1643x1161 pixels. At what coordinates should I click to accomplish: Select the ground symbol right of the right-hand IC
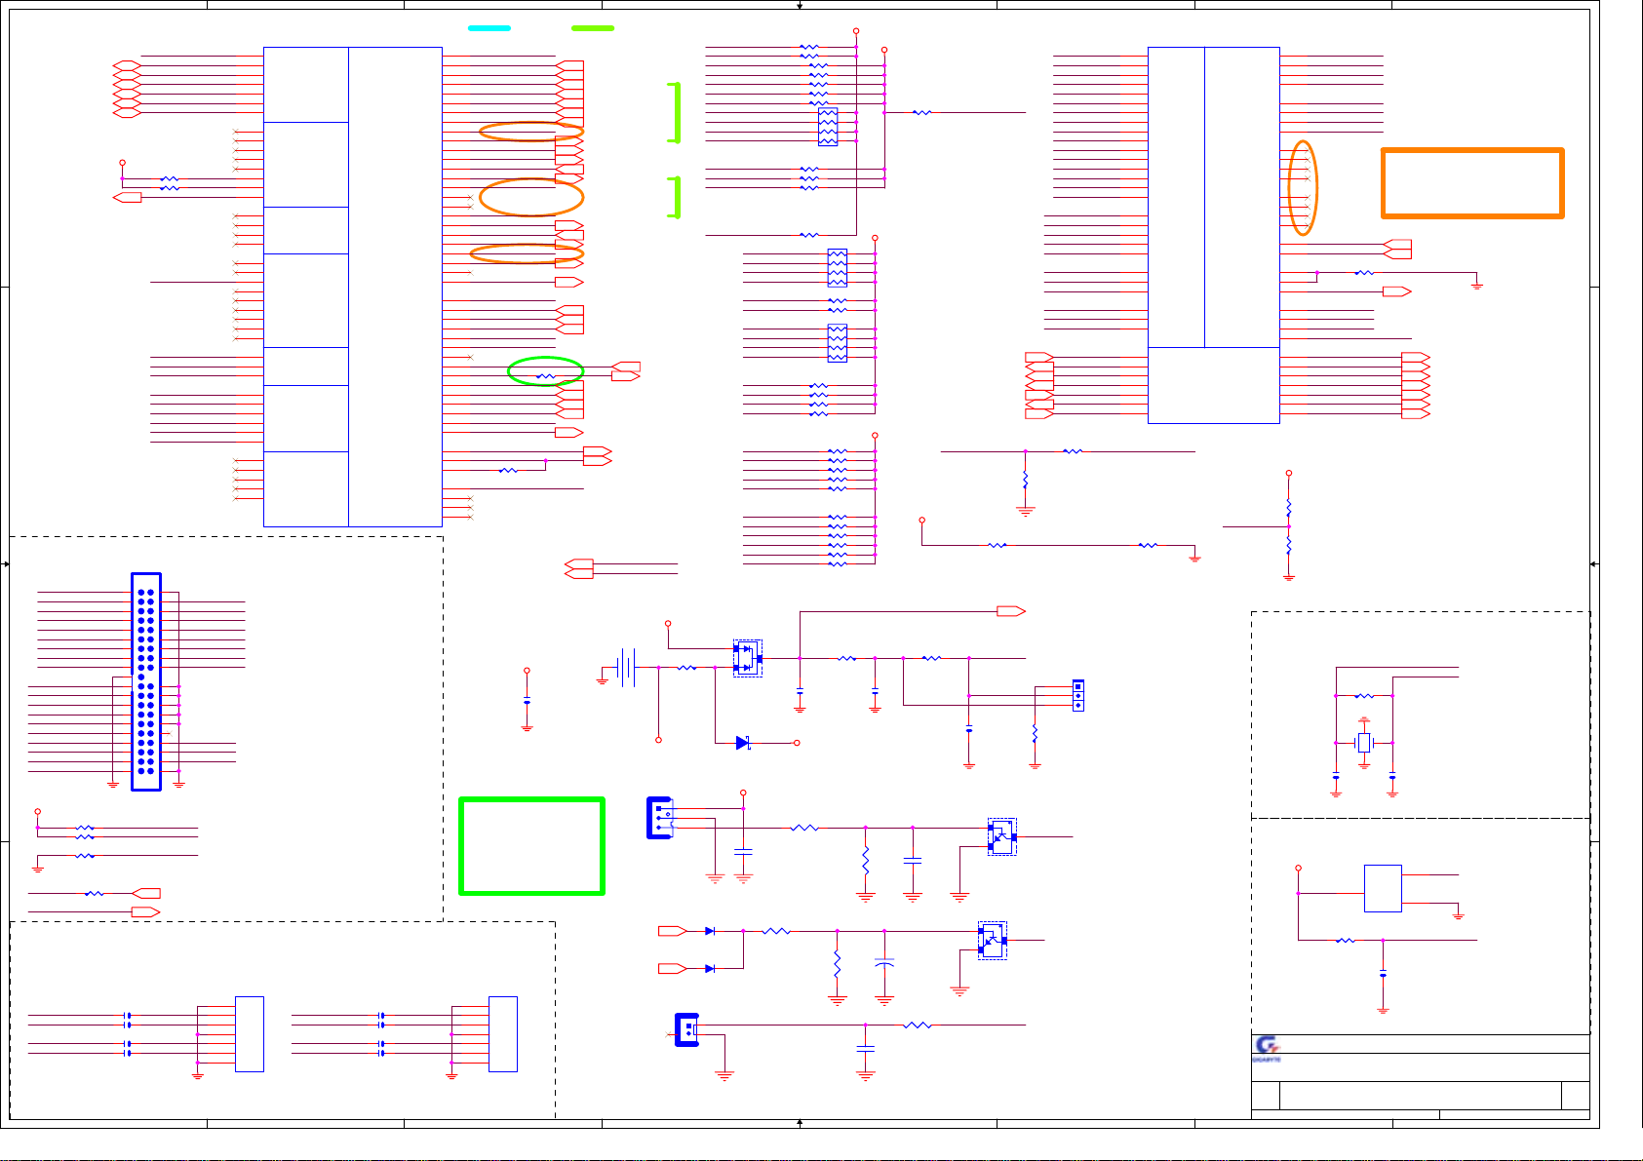click(1477, 286)
